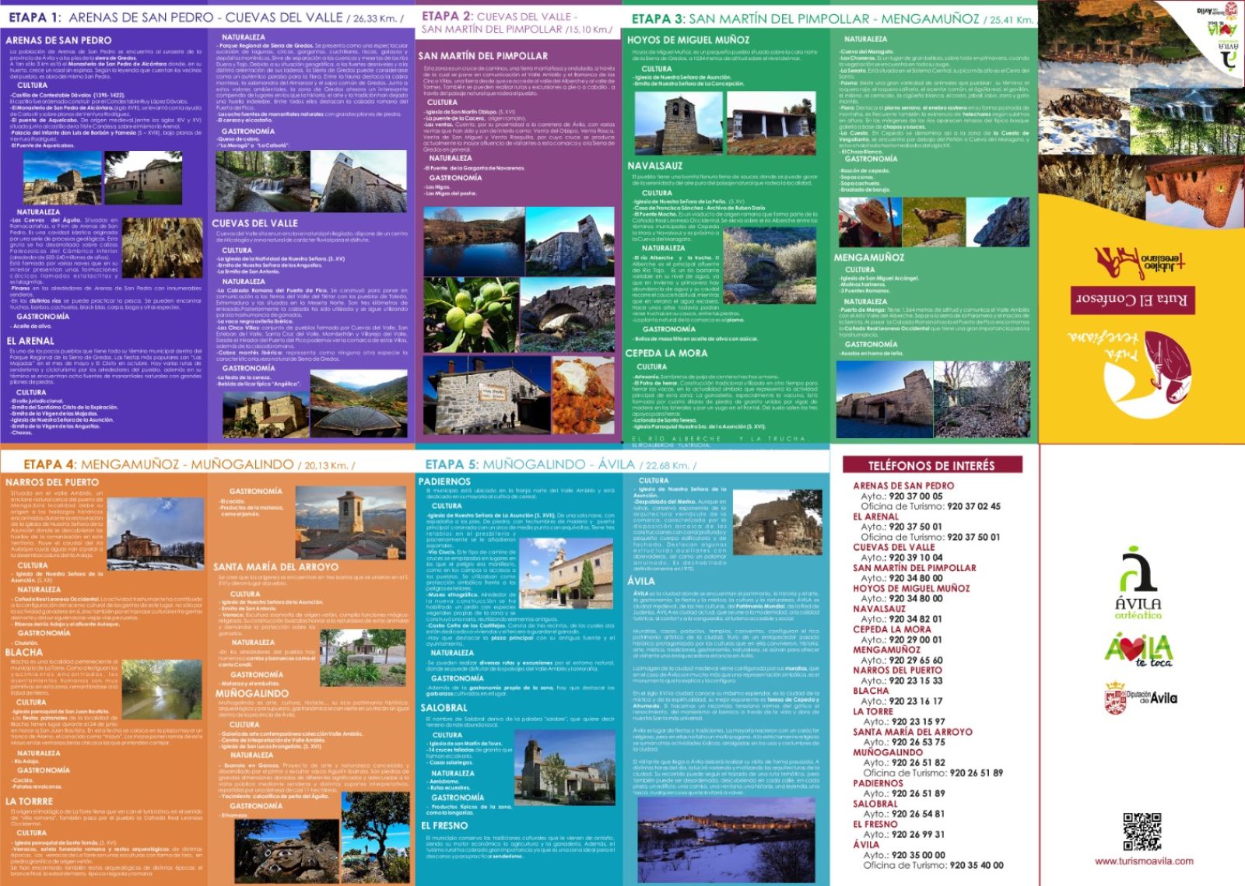The width and height of the screenshot is (1245, 886).
Task: Click the SALOBRAL heading in Etapa 5
Action: 444,708
